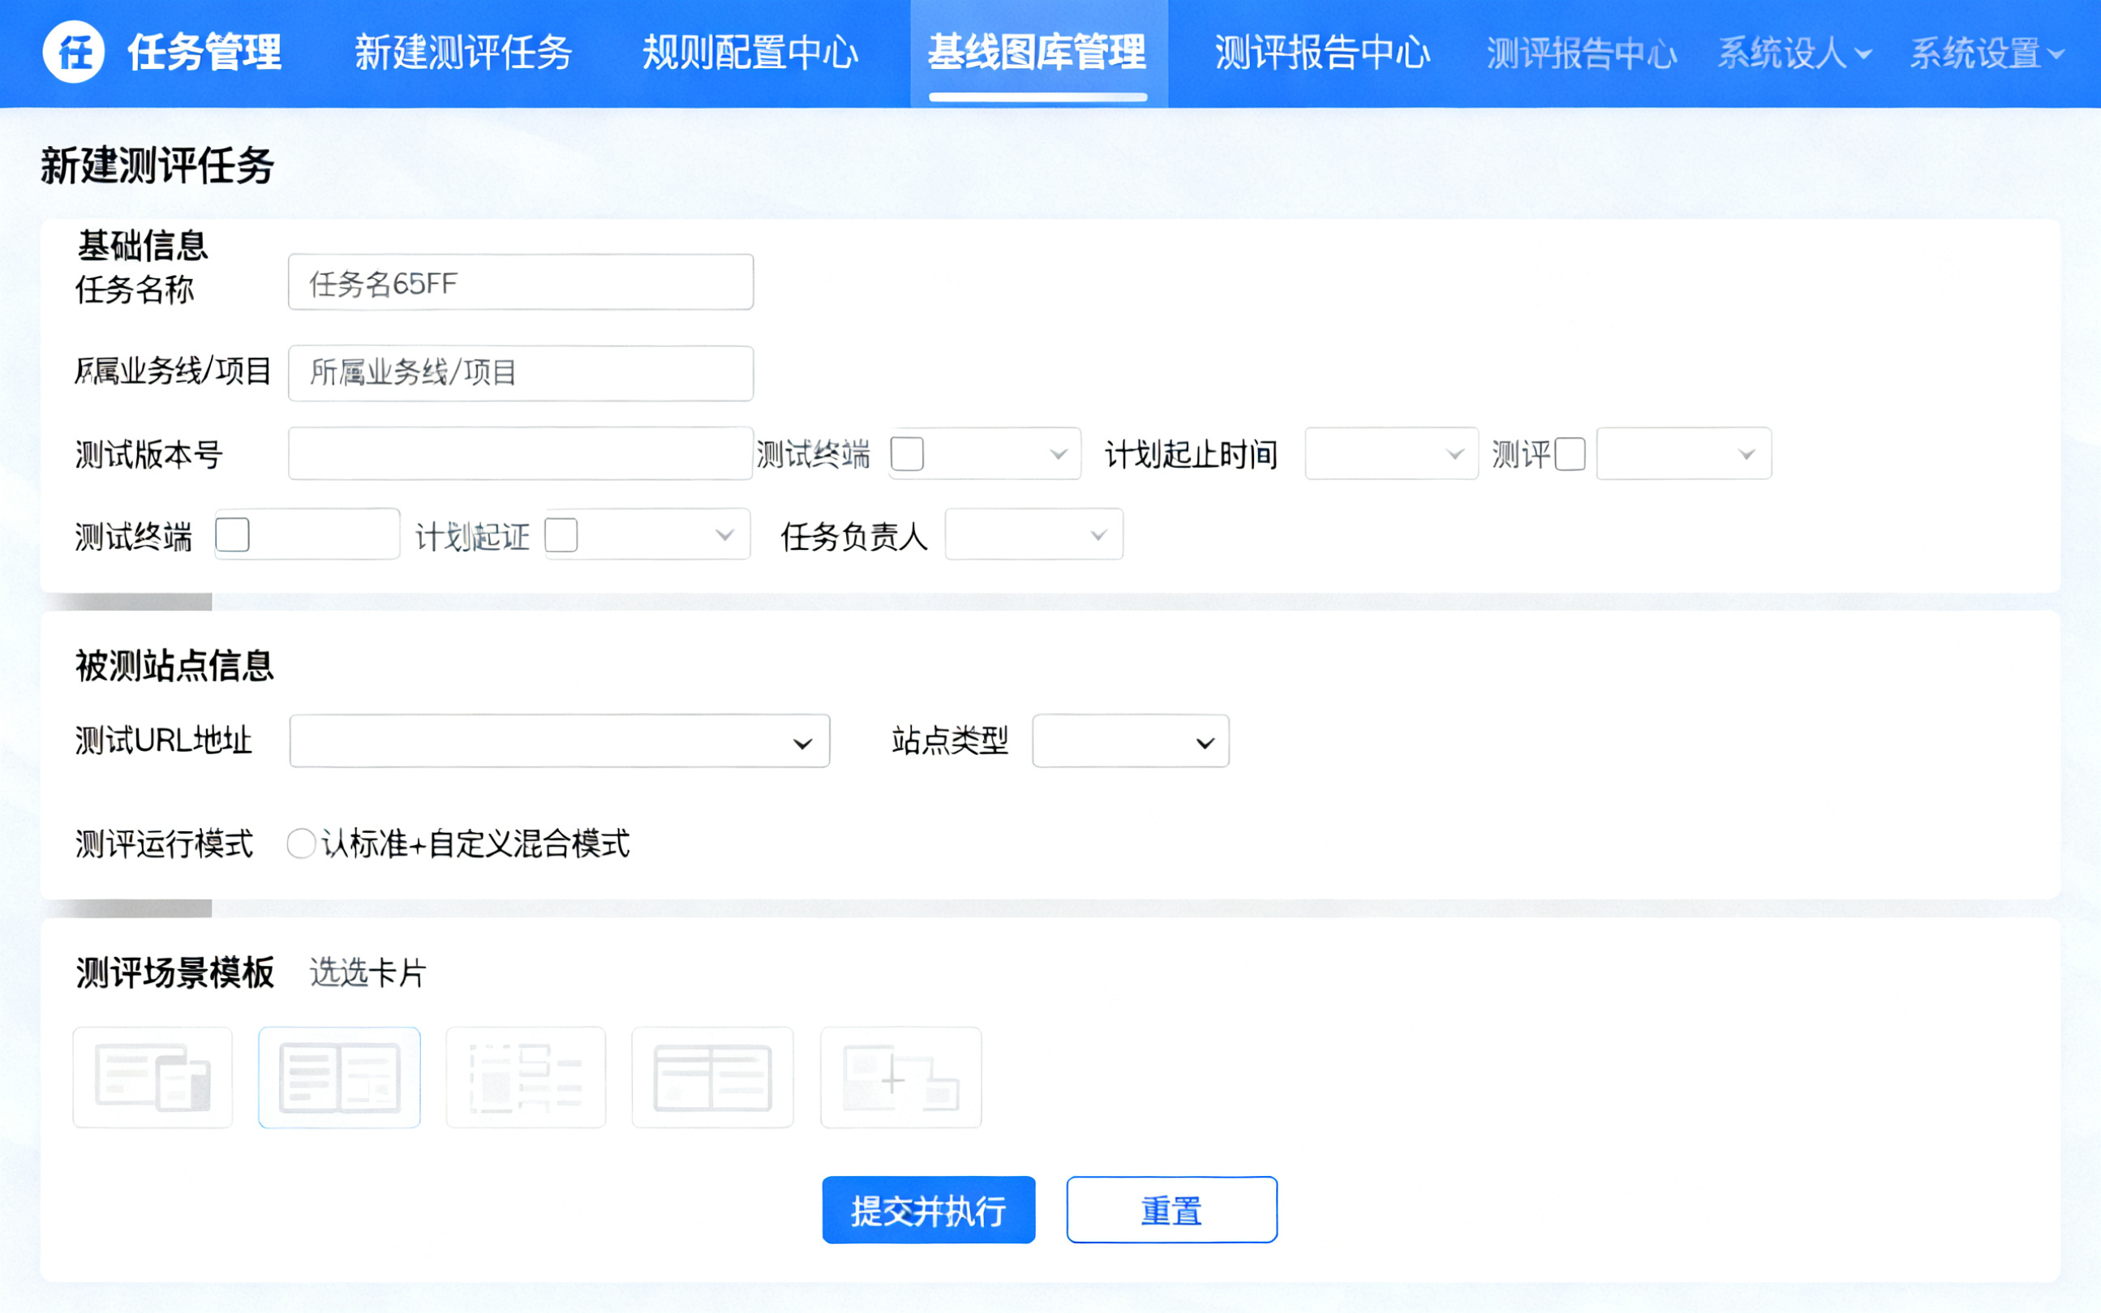The width and height of the screenshot is (2101, 1313).
Task: Open 任务管理 in the top navigation
Action: 205,53
